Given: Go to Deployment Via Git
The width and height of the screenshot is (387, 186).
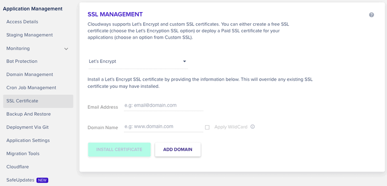Looking at the screenshot, I should 28,128.
